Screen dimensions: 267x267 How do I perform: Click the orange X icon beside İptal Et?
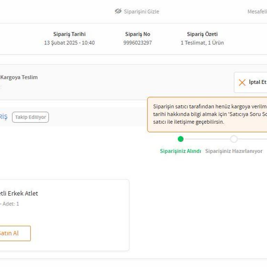point(242,82)
